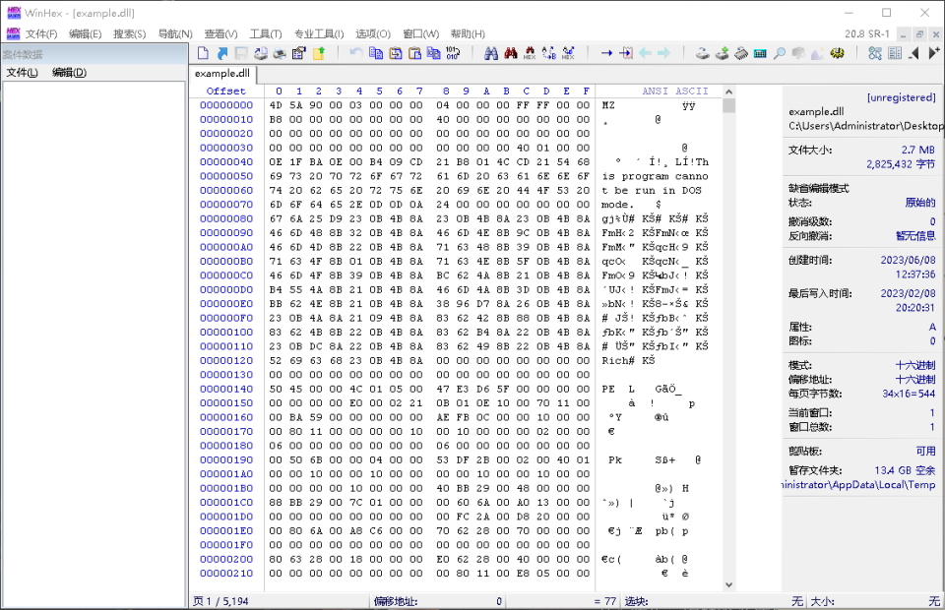Click the vertical scrollbar thumb in the hex view
This screenshot has height=610, width=945.
click(728, 105)
